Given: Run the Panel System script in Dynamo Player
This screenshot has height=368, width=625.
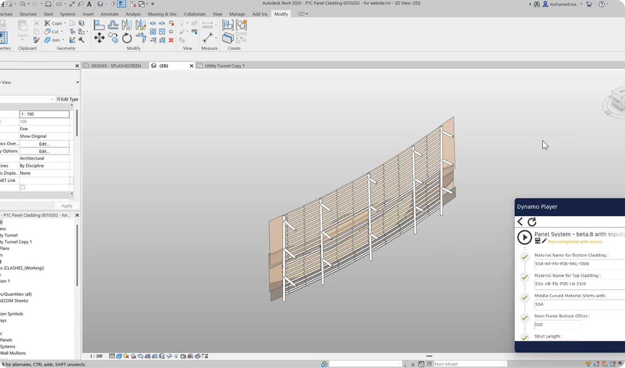Looking at the screenshot, I should click(x=525, y=237).
